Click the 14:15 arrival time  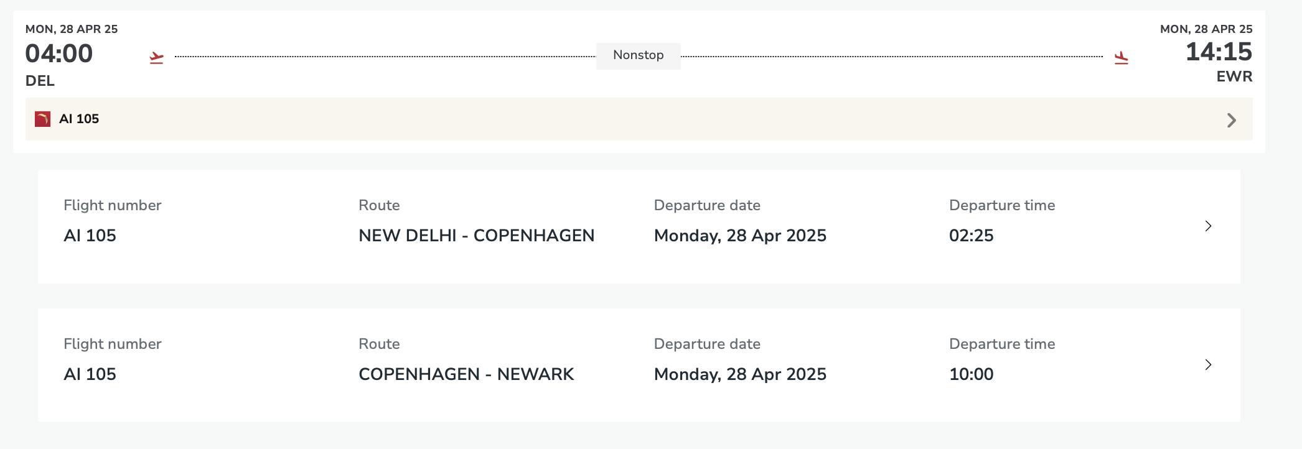1219,52
